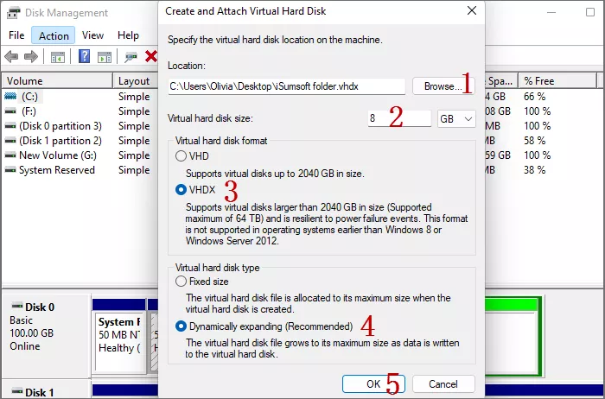This screenshot has height=399, width=605.
Task: Open the File menu
Action: (x=16, y=35)
